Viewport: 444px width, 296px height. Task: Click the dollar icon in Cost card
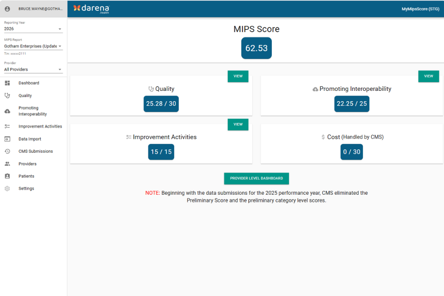(323, 137)
